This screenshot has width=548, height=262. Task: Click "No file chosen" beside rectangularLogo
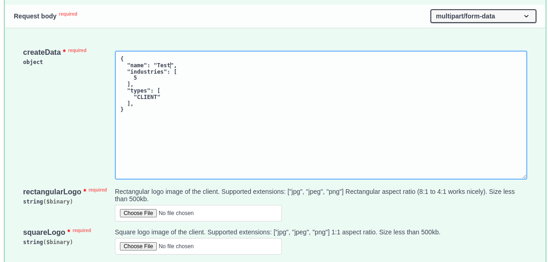pyautogui.click(x=176, y=213)
